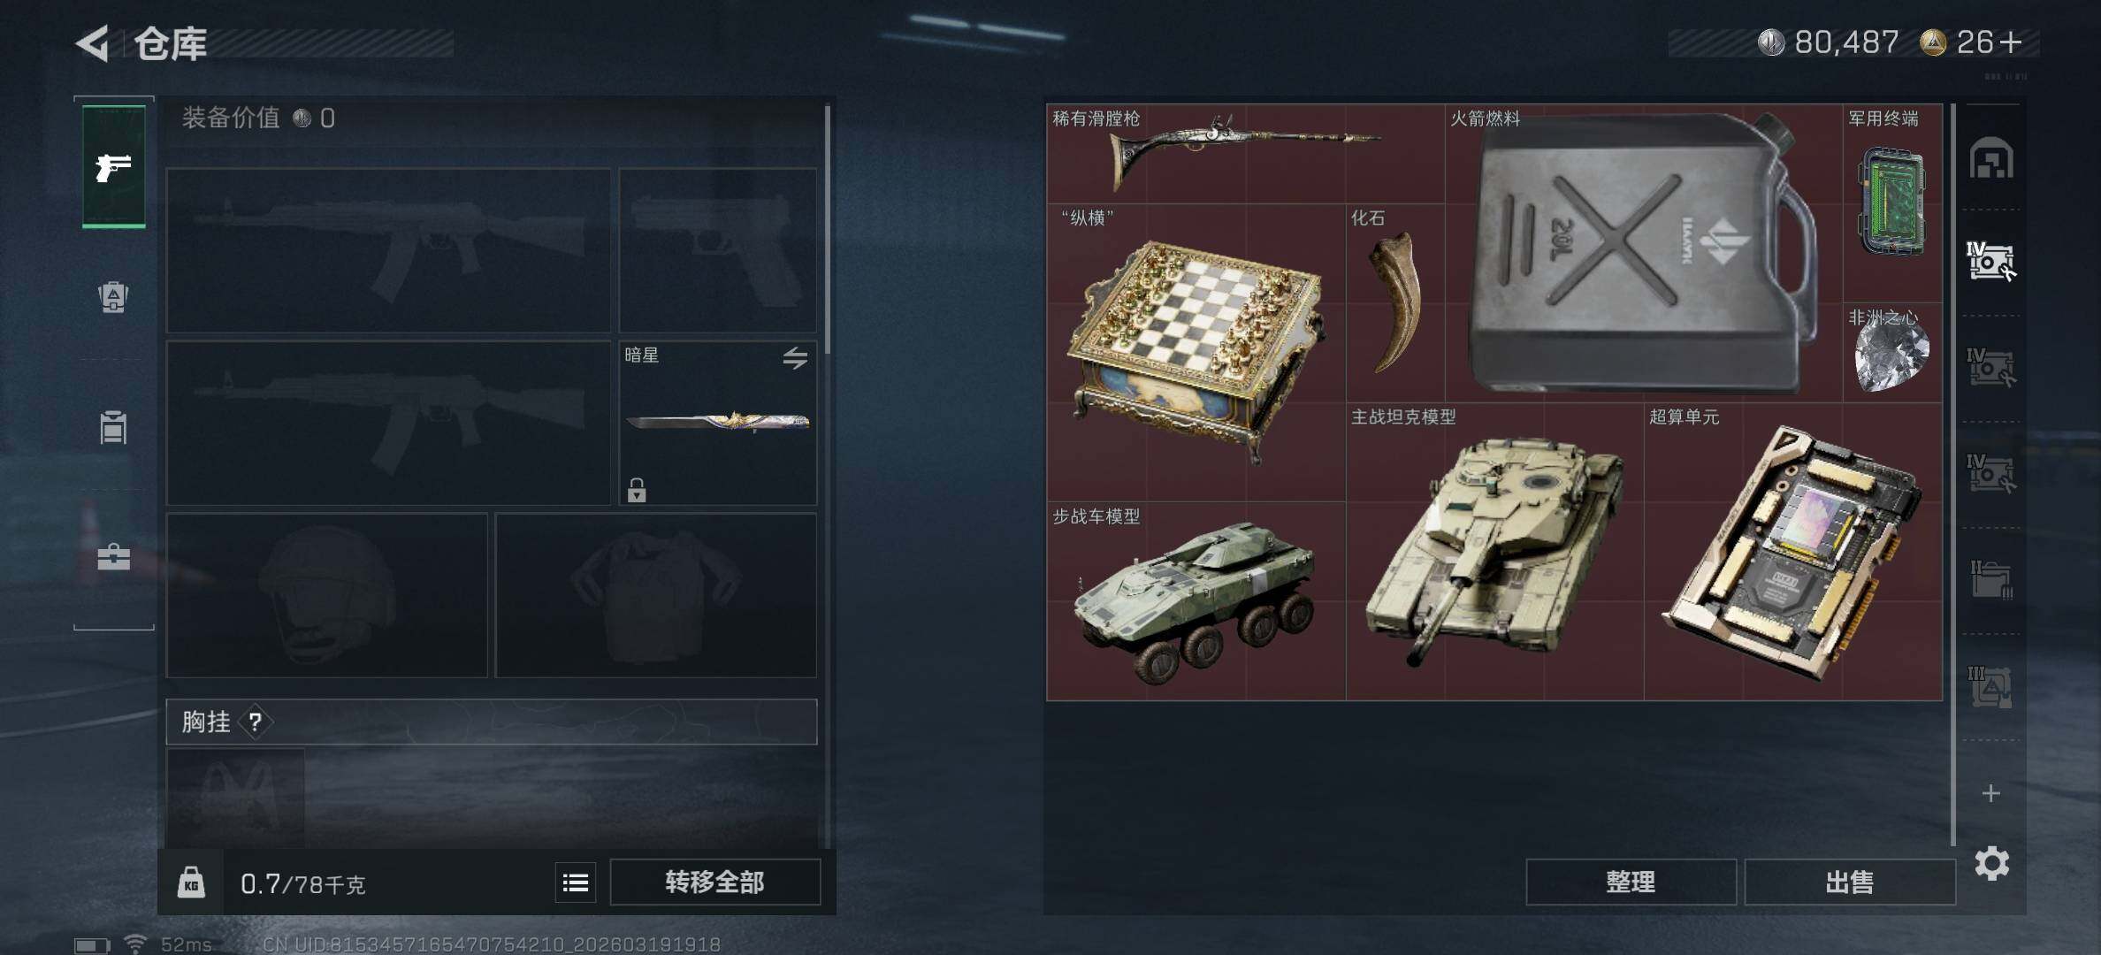
Task: Toggle the item list view icon
Action: [576, 882]
